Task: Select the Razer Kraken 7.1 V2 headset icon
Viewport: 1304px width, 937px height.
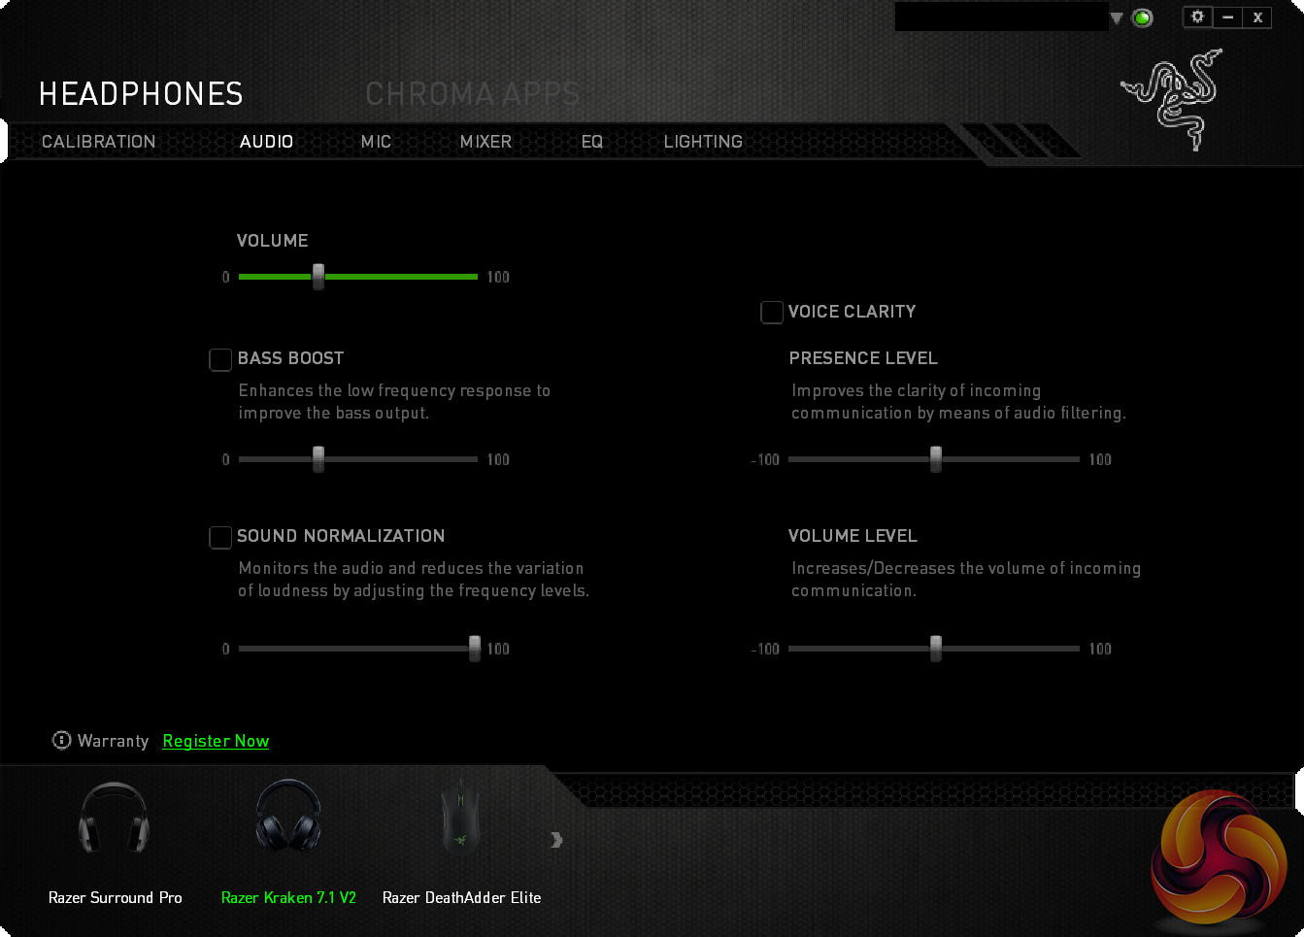Action: (x=288, y=817)
